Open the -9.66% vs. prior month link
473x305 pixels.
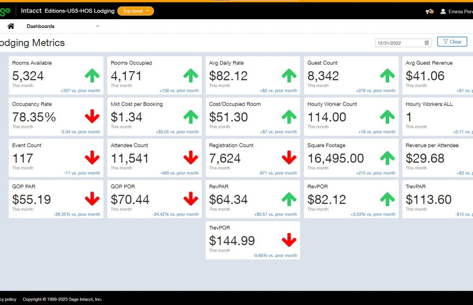pos(275,255)
